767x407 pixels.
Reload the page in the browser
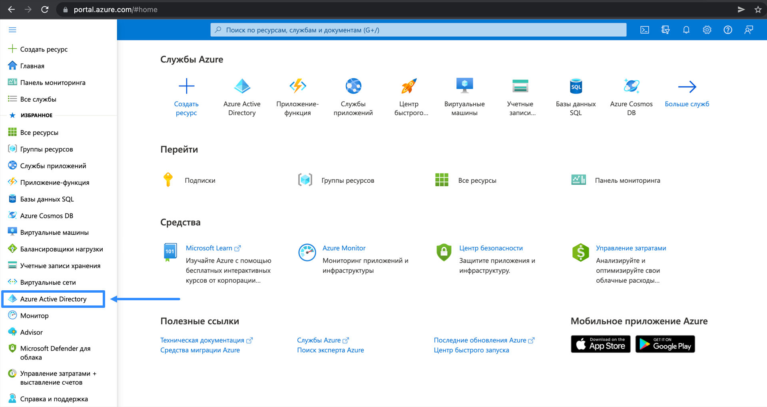point(45,10)
